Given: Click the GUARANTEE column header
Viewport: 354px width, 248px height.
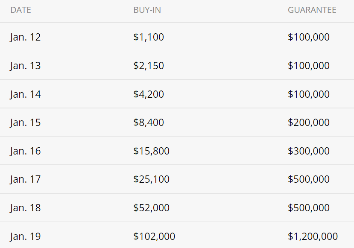Looking at the screenshot, I should point(312,10).
